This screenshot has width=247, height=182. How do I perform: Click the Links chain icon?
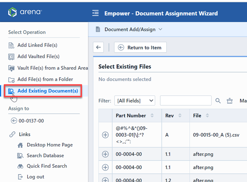[12, 134]
